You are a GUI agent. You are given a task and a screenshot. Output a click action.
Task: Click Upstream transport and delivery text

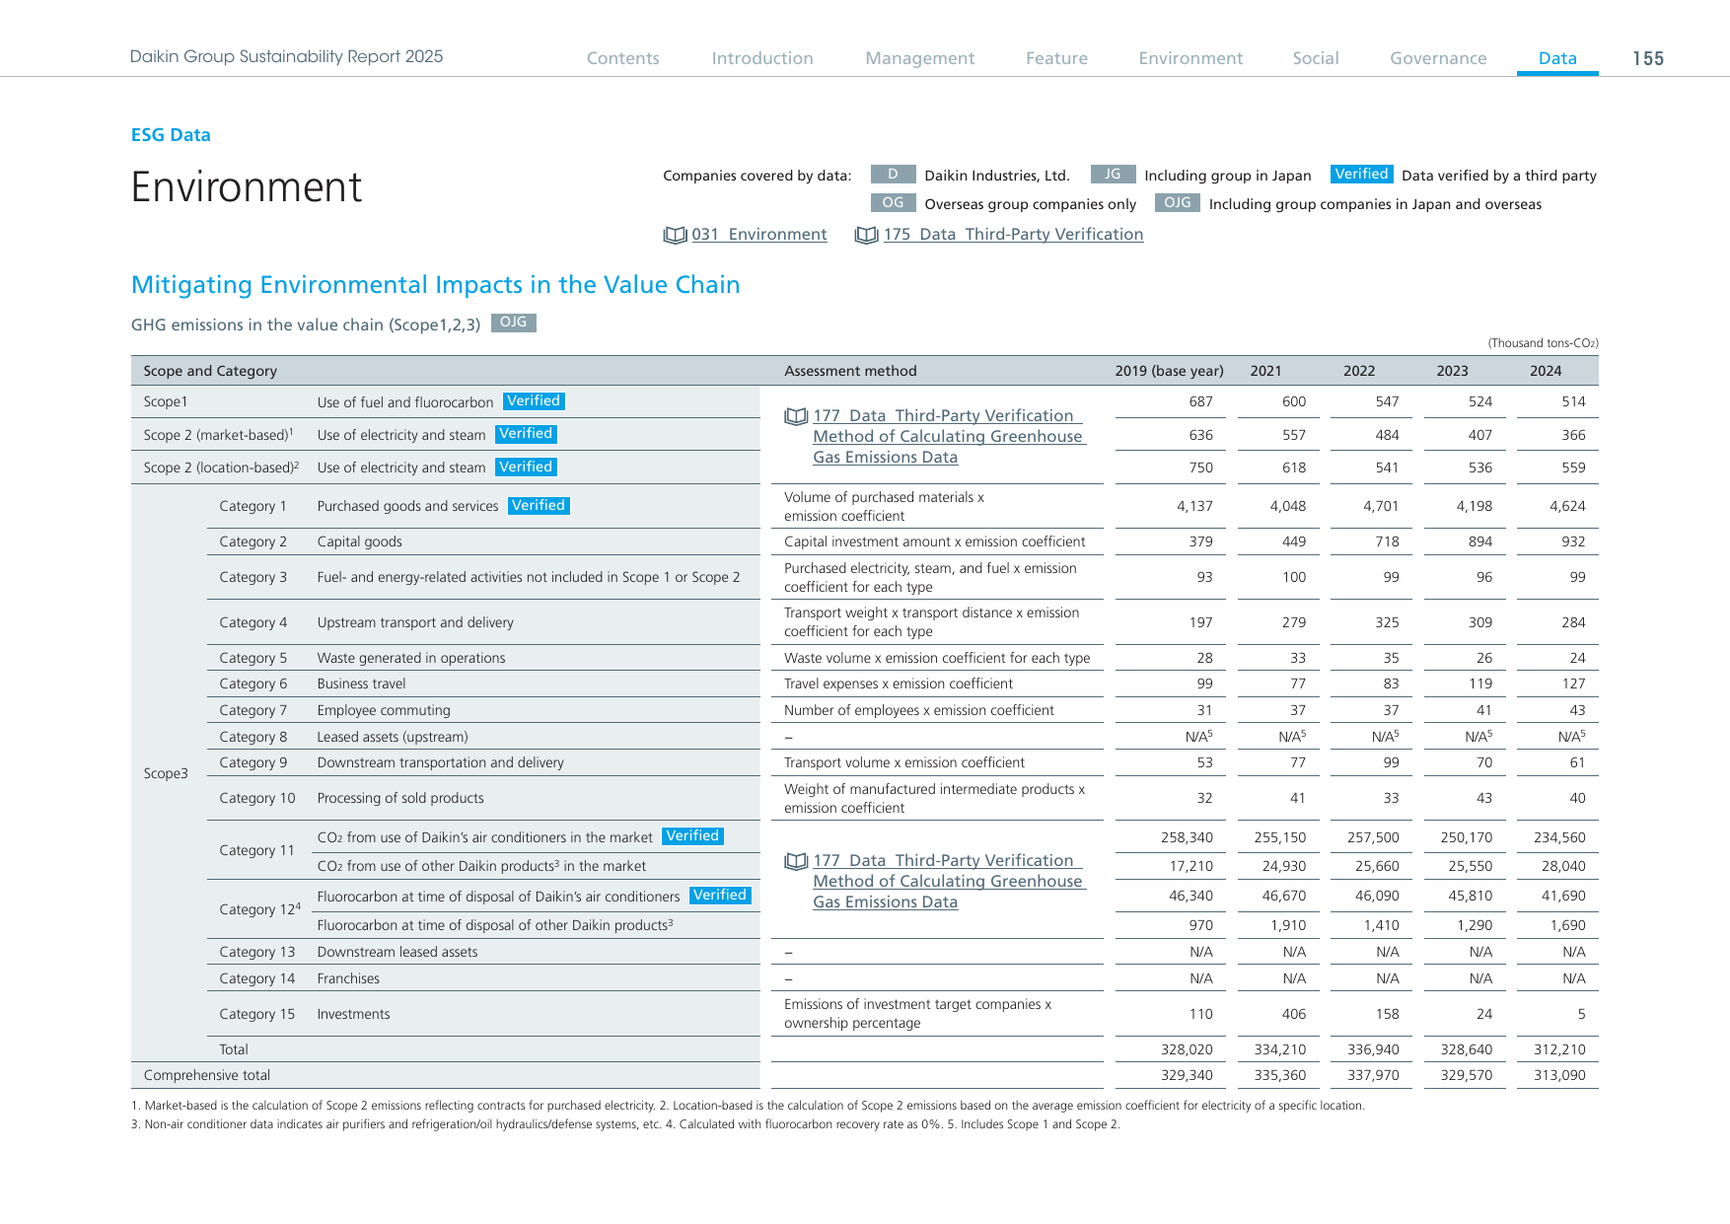point(415,622)
